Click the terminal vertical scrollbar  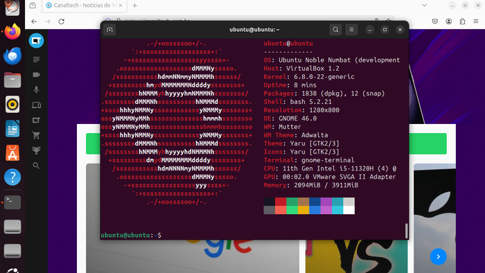click(406, 231)
